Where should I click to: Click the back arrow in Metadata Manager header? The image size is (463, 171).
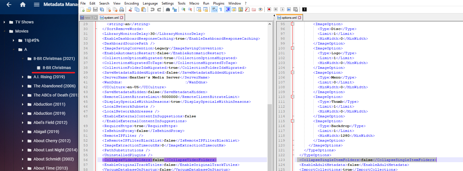click(x=9, y=5)
